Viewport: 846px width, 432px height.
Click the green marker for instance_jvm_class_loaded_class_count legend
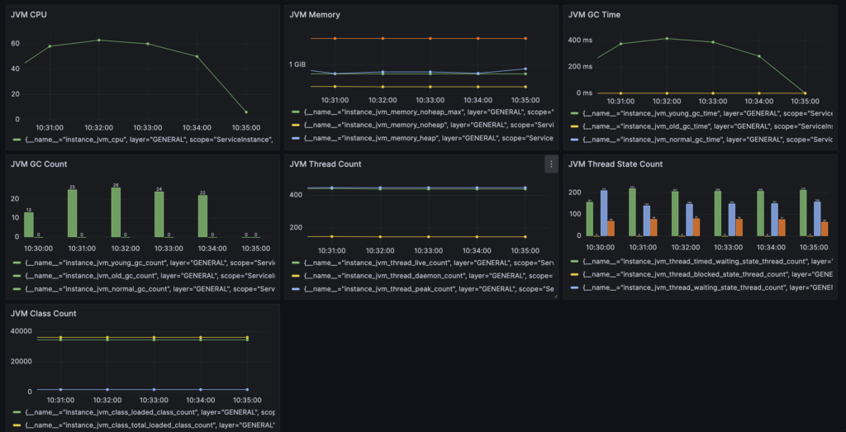(x=17, y=411)
